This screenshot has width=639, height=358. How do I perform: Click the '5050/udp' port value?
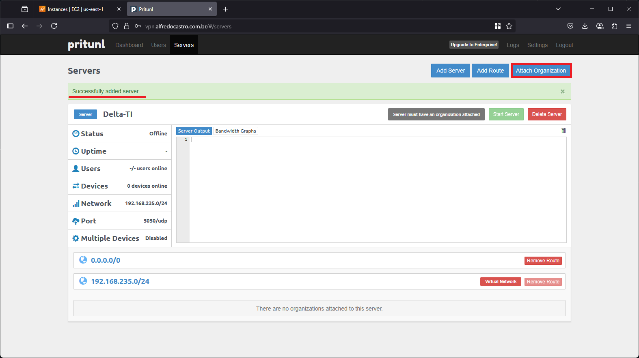tap(155, 221)
